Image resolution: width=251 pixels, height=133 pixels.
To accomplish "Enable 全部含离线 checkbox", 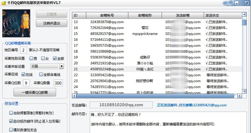I will tap(41, 74).
